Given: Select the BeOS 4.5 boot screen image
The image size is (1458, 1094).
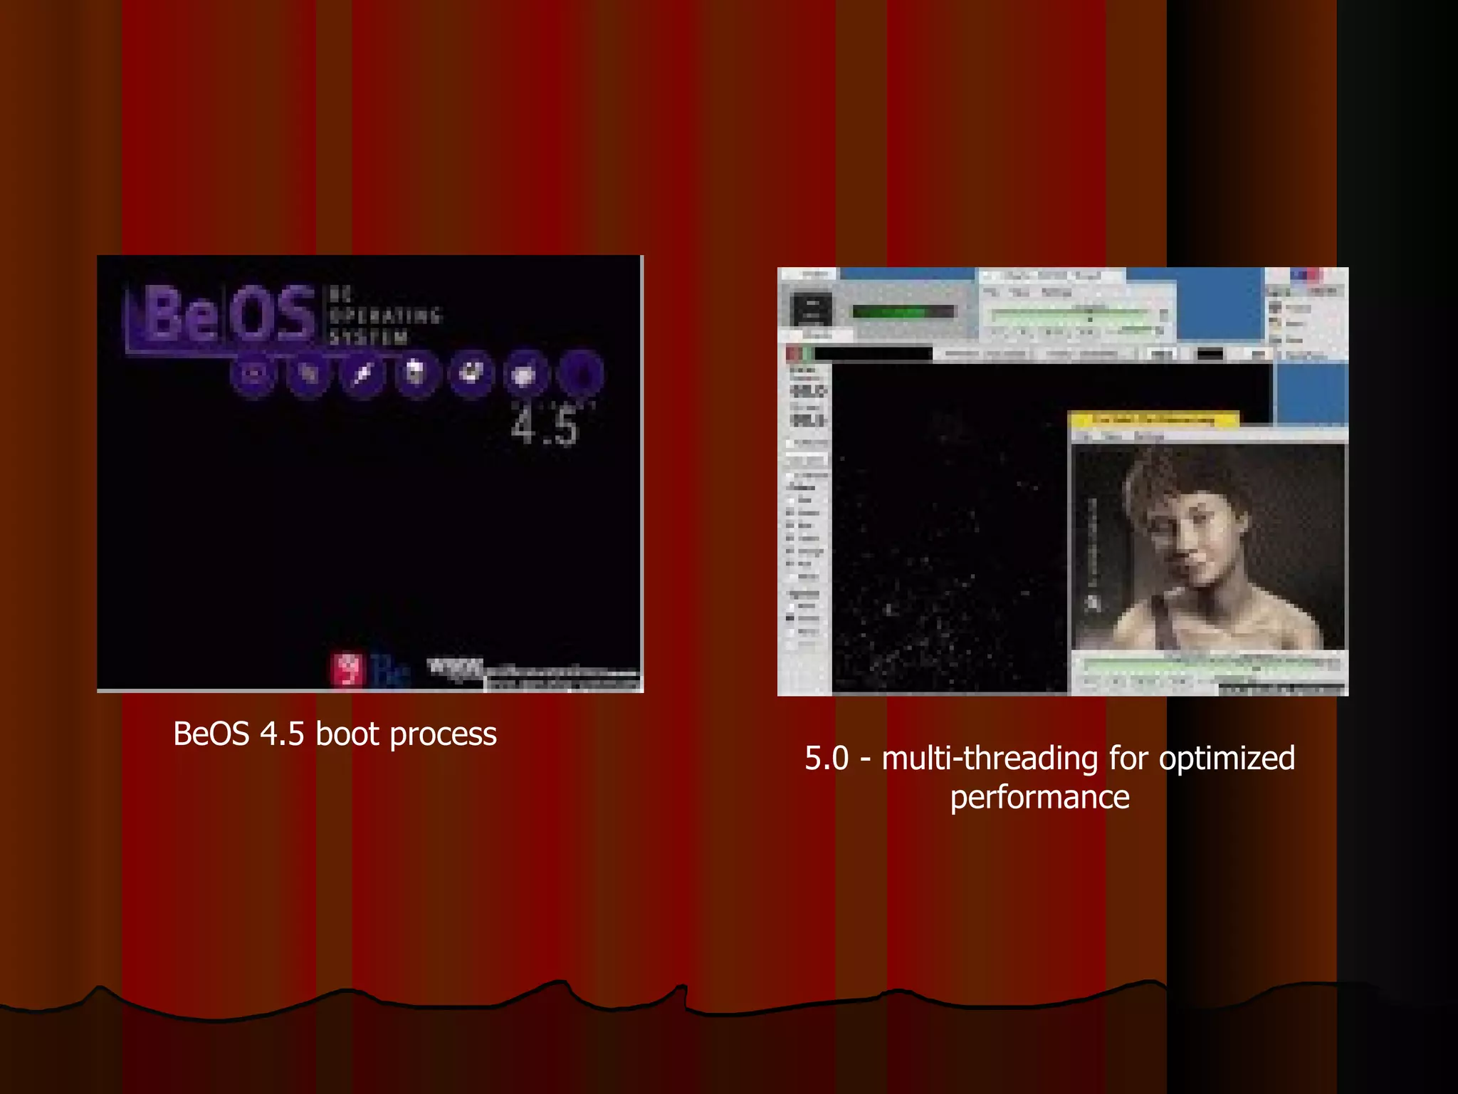Looking at the screenshot, I should point(370,474).
